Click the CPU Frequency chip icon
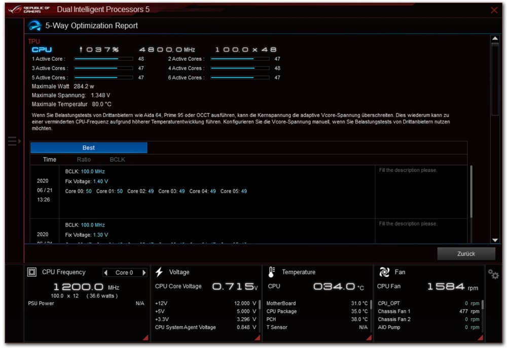The image size is (507, 348). point(31,272)
